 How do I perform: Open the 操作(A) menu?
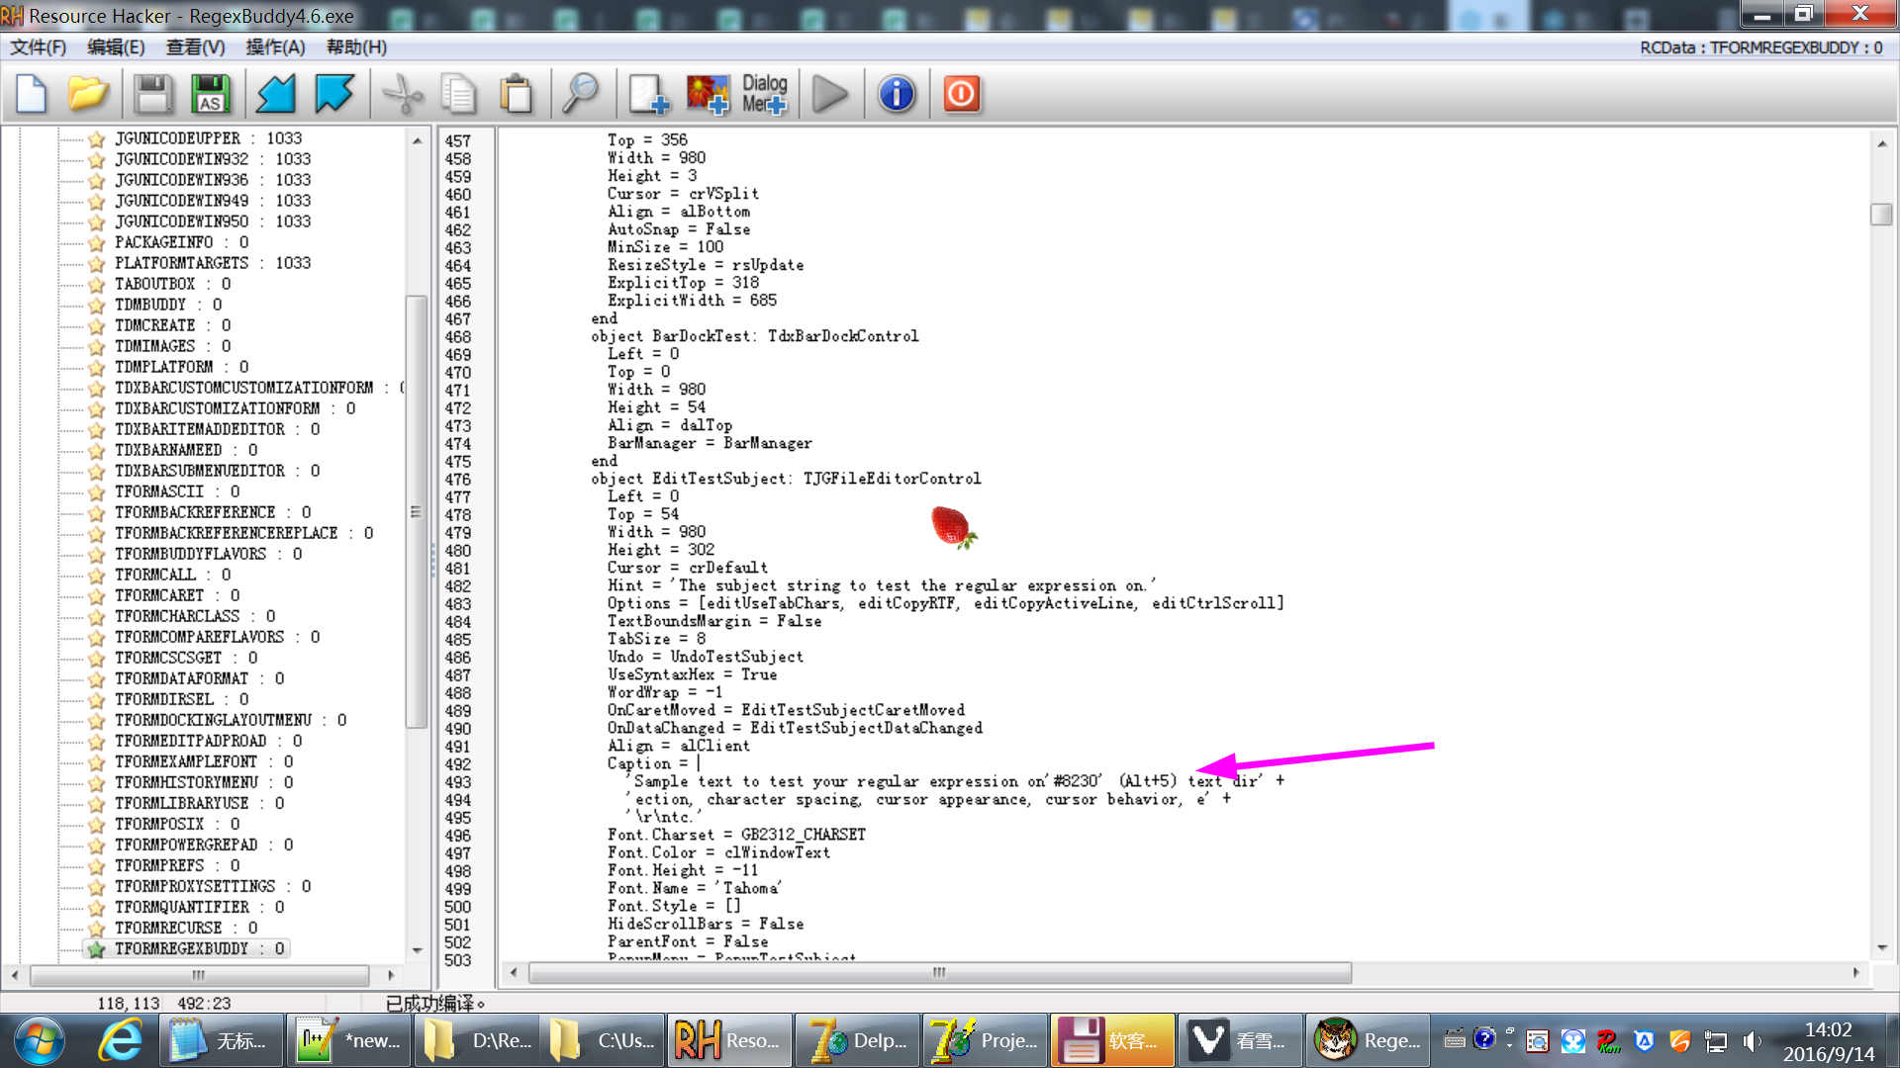pos(274,47)
